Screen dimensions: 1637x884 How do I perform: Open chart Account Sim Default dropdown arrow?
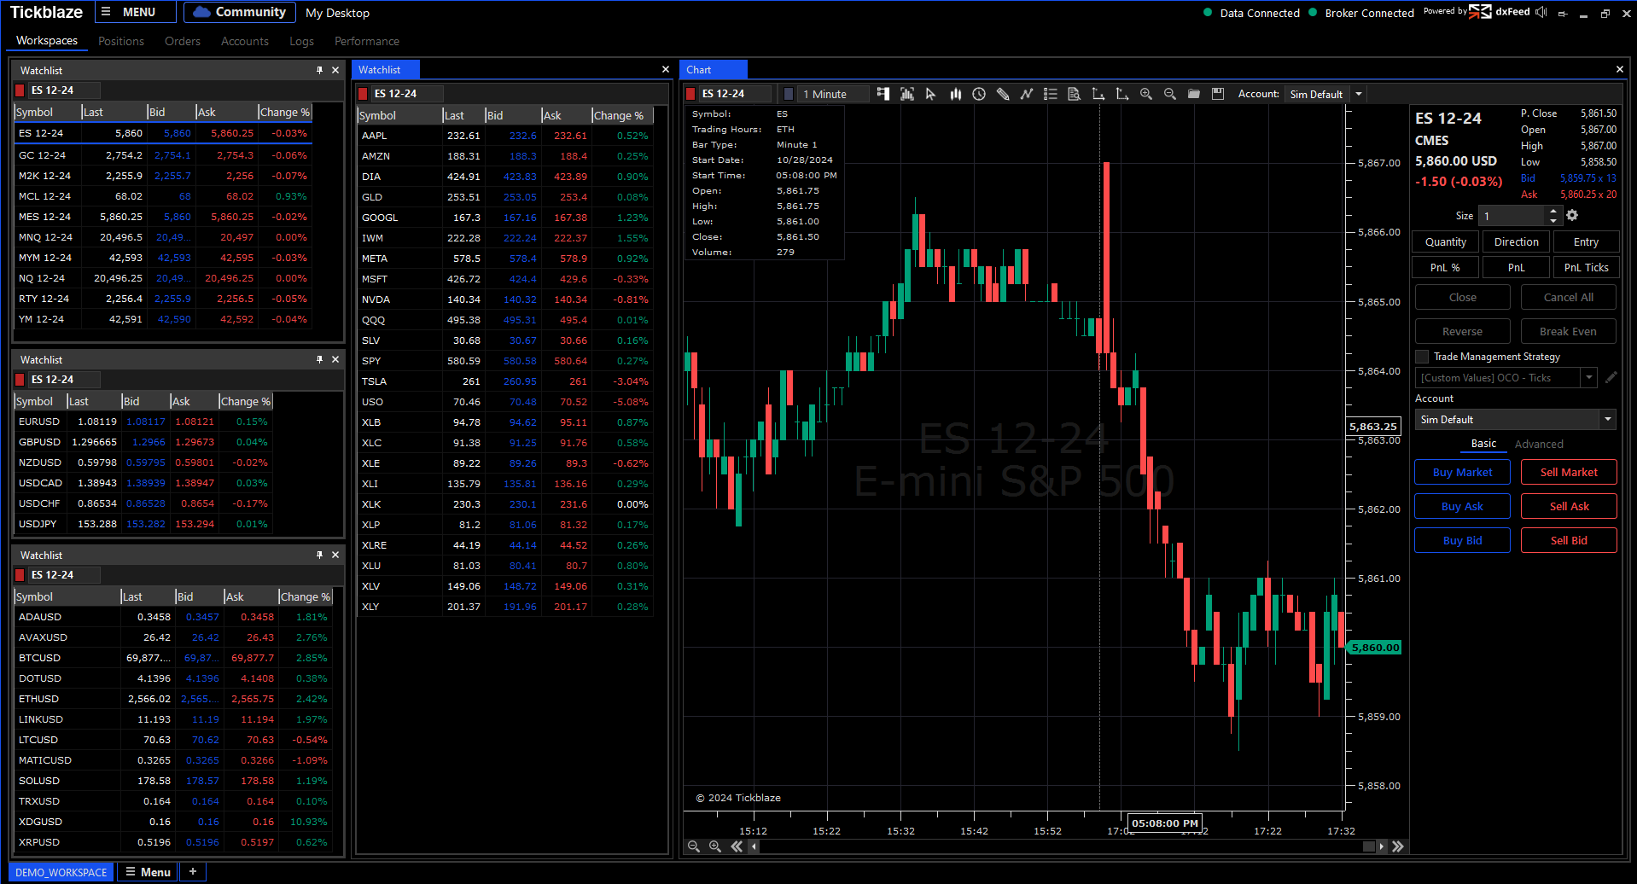(x=1359, y=94)
